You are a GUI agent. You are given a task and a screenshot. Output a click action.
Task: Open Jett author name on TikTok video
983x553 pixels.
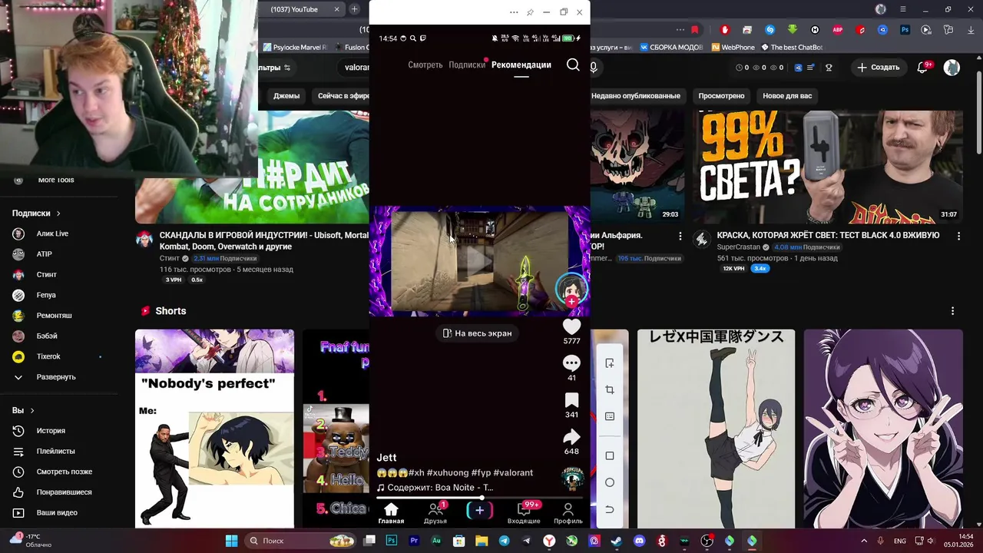(386, 458)
